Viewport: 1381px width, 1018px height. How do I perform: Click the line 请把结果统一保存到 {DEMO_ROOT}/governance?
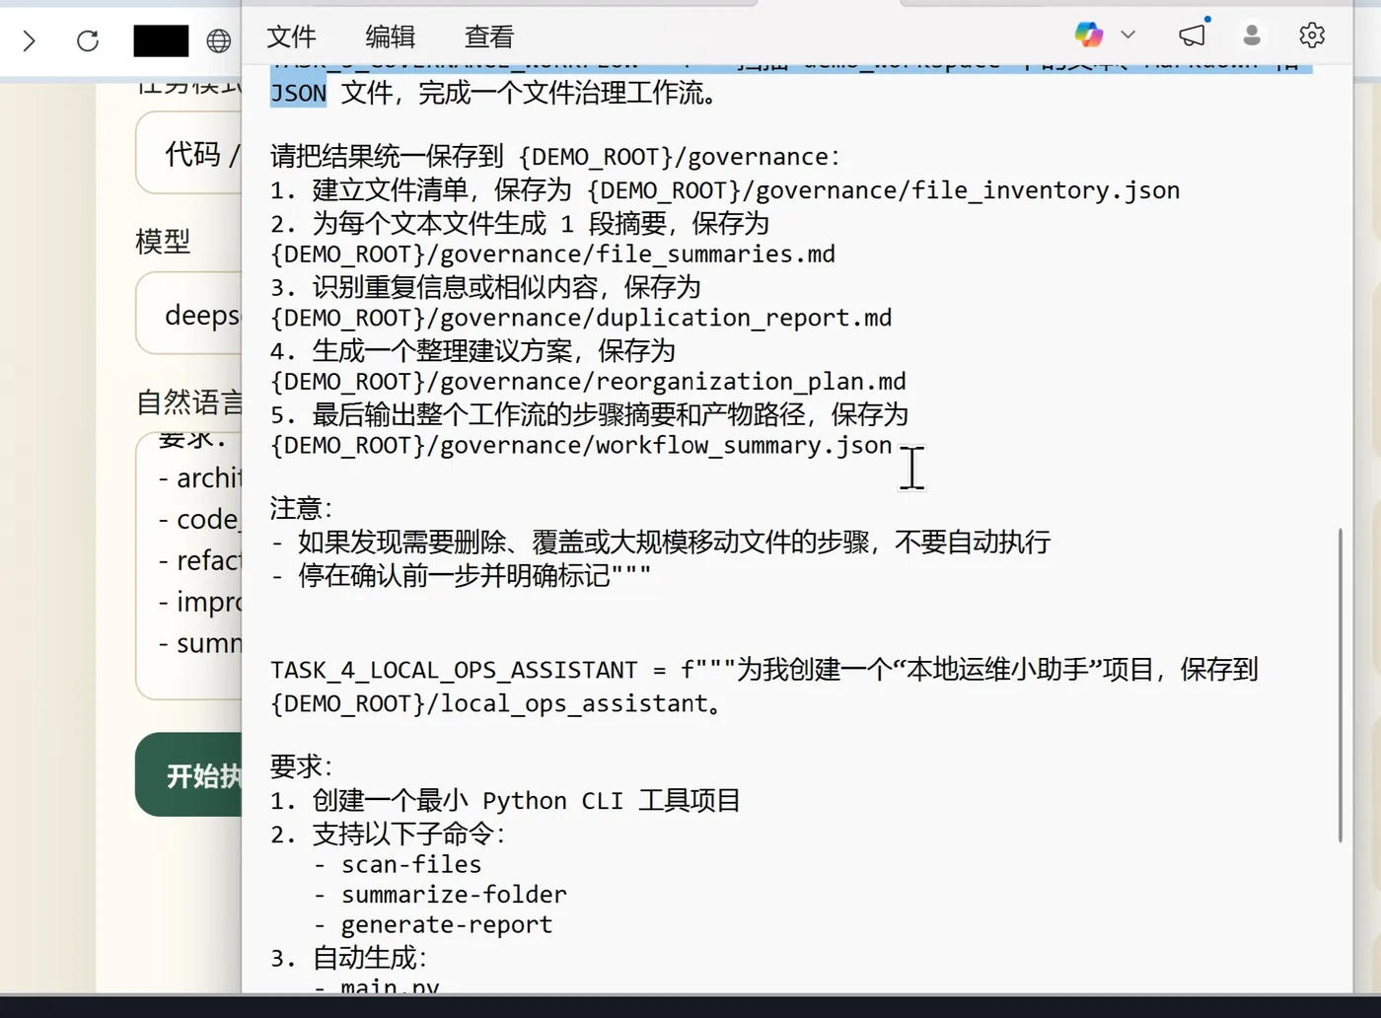(x=554, y=157)
